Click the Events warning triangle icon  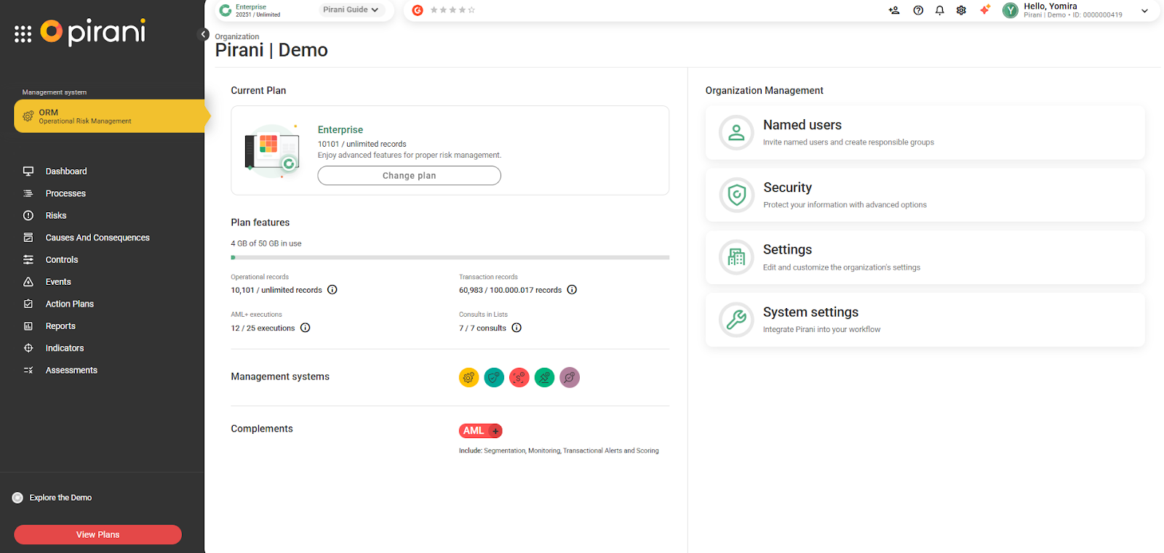[x=28, y=282]
